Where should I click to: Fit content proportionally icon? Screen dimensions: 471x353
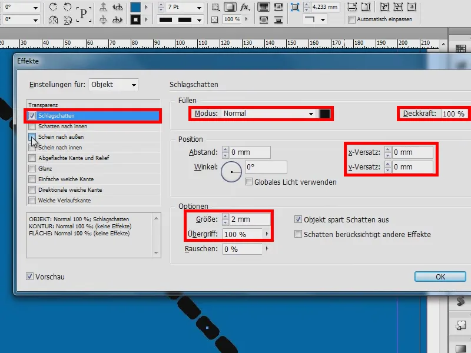pyautogui.click(x=366, y=6)
